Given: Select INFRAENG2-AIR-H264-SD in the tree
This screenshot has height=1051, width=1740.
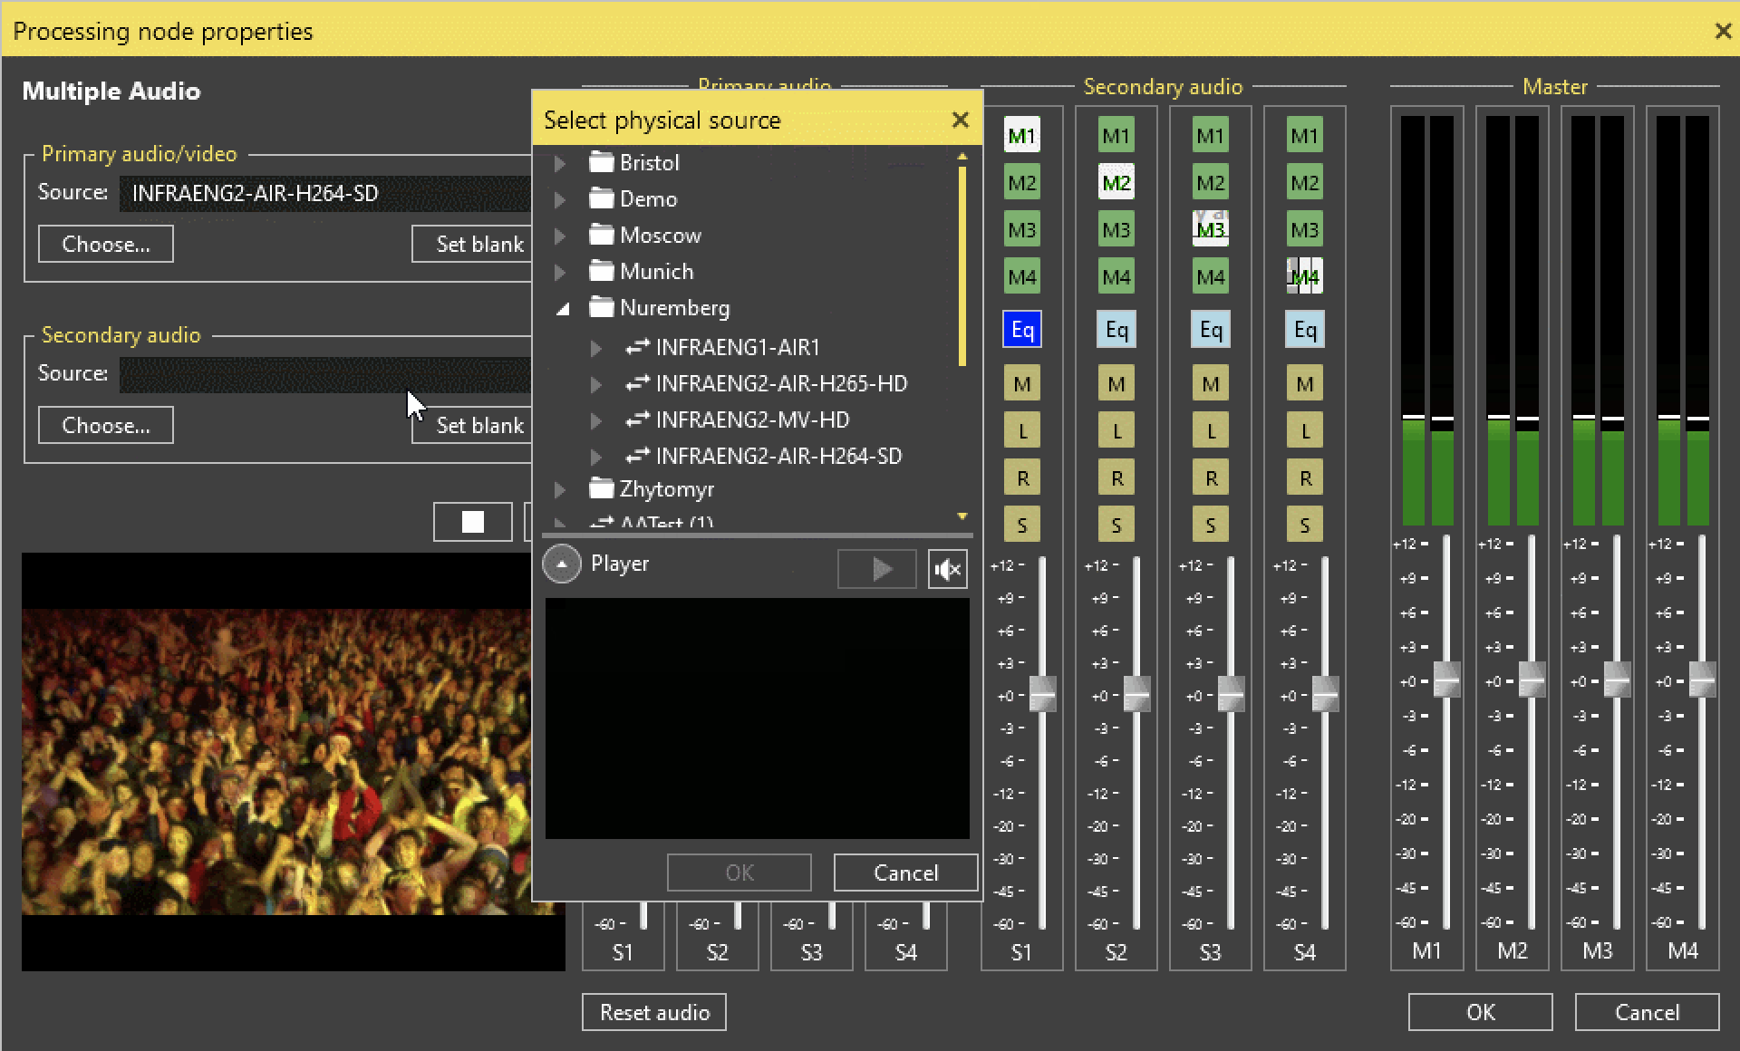Looking at the screenshot, I should (778, 457).
